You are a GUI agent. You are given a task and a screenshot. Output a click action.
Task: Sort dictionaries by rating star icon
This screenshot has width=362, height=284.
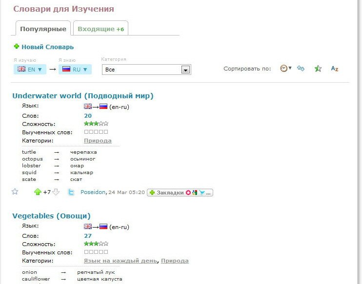318,69
